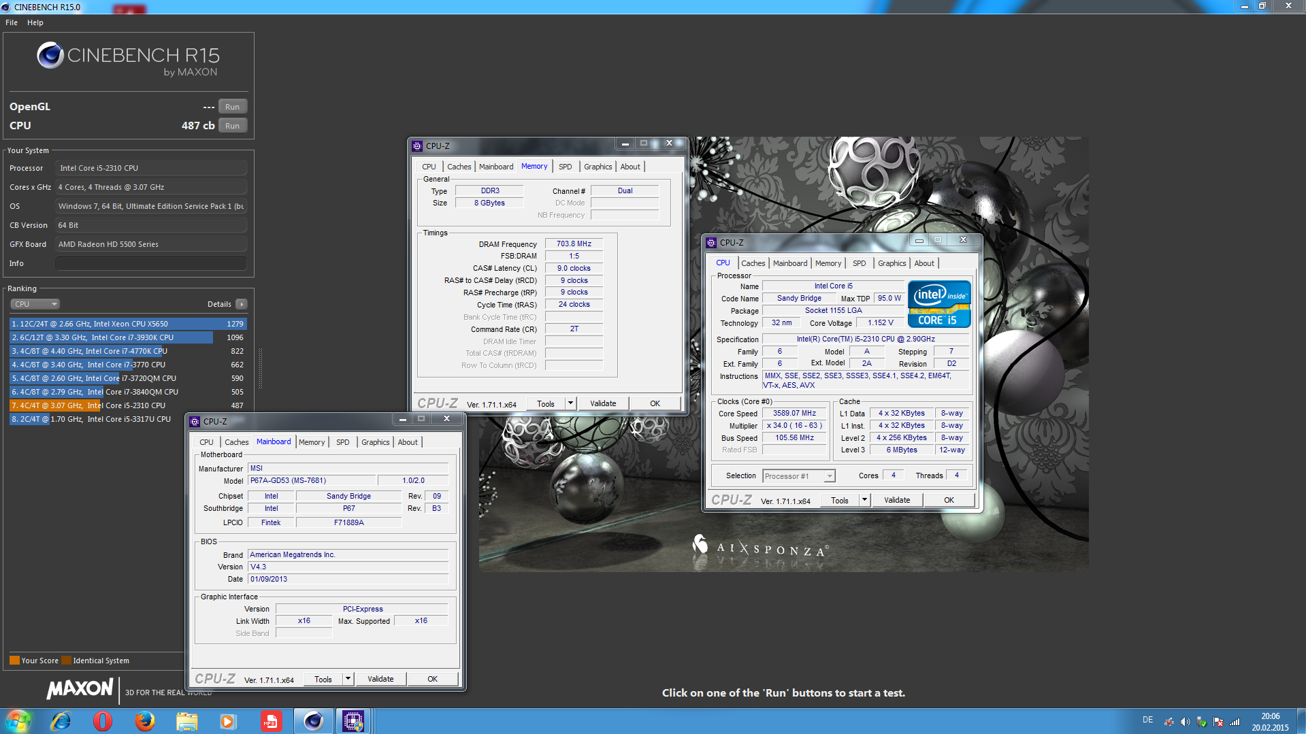
Task: Click the Cinebench logo sphere icon
Action: pyautogui.click(x=50, y=55)
